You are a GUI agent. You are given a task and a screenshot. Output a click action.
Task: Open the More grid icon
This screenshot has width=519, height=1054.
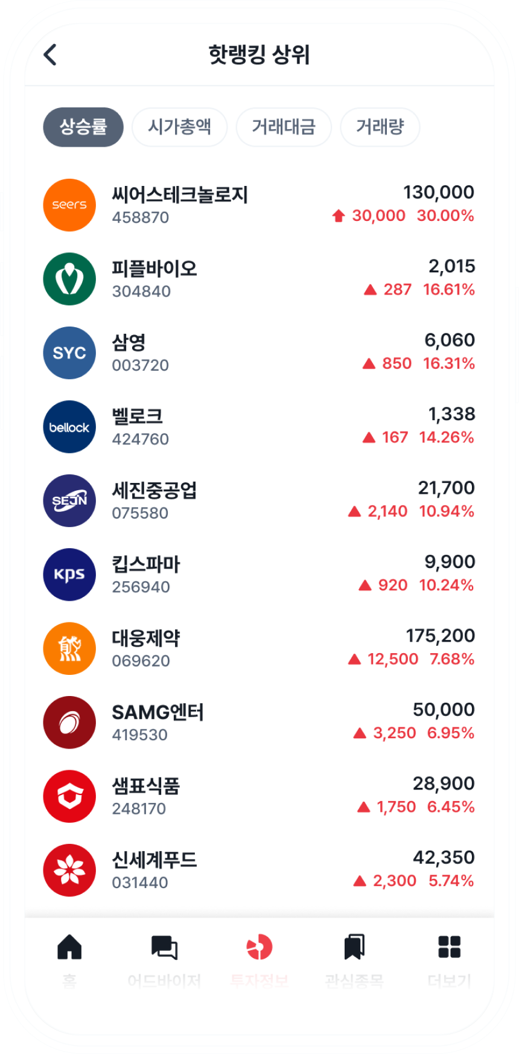[449, 947]
